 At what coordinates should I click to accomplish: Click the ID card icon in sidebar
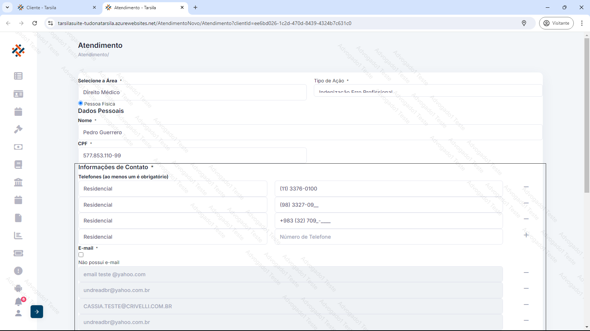[x=18, y=94]
